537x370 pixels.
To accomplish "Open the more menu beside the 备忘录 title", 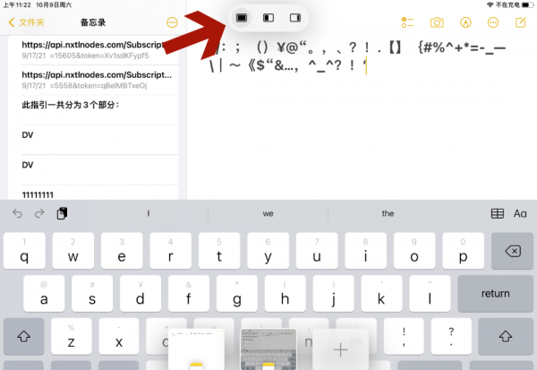I will (x=172, y=22).
